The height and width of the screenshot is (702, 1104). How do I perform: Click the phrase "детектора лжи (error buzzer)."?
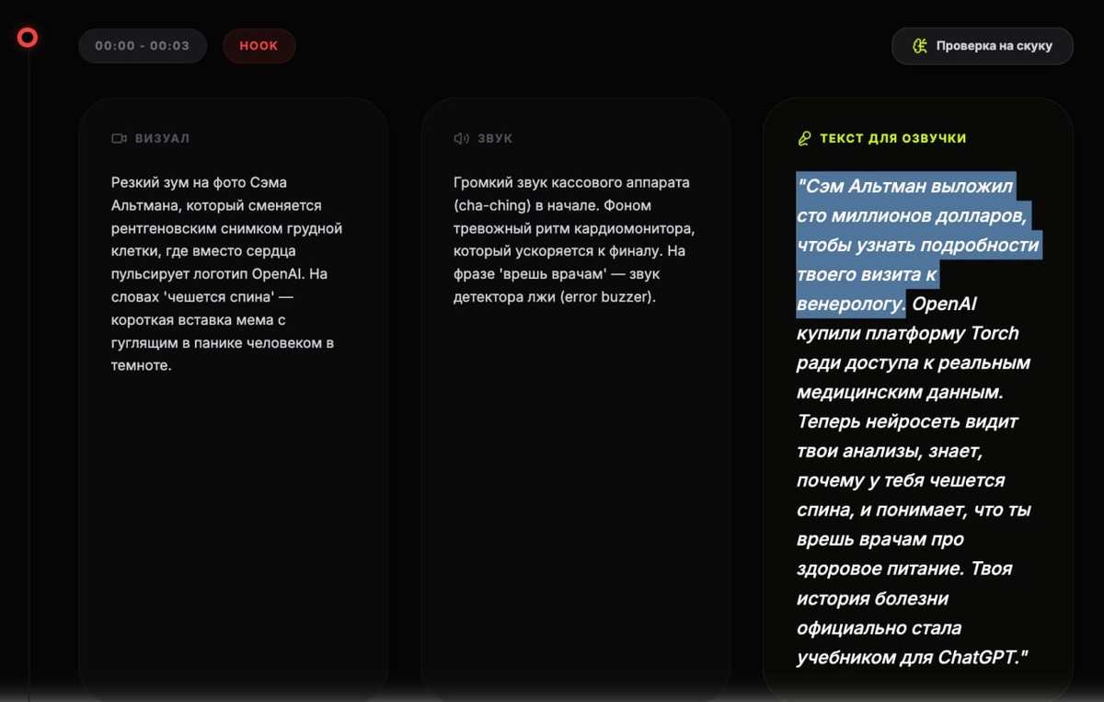click(x=554, y=297)
